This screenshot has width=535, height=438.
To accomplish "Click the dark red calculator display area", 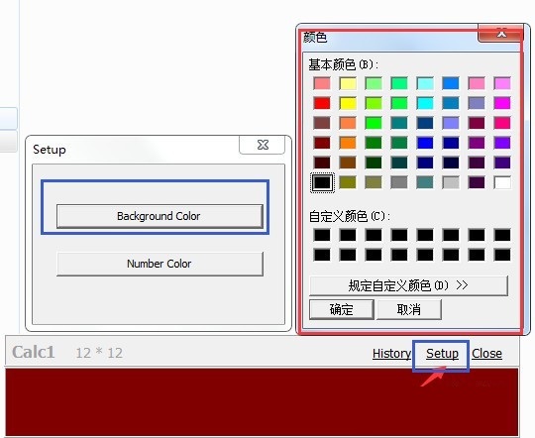I will tap(262, 402).
